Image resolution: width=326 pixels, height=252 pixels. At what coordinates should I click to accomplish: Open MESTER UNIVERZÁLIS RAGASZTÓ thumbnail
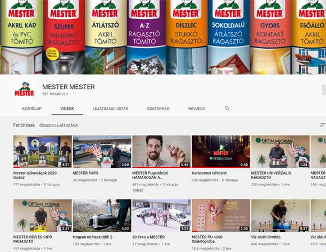(x=280, y=152)
